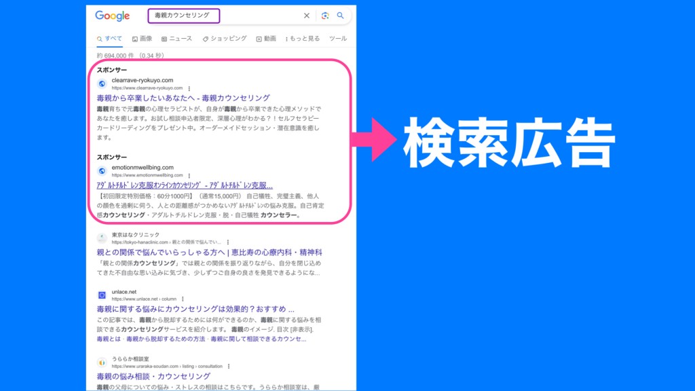Switch to the ニュース tab

[177, 39]
